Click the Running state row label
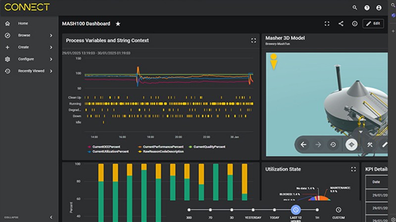396x222 pixels. 75,104
